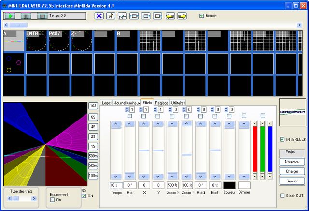Click the red color level slider
Screen dimensions: 309x211
(x=255, y=150)
